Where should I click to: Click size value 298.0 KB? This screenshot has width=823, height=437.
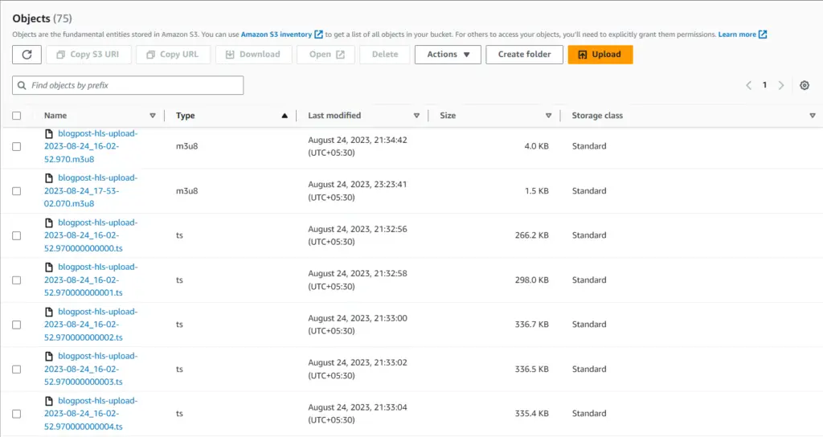pyautogui.click(x=532, y=280)
